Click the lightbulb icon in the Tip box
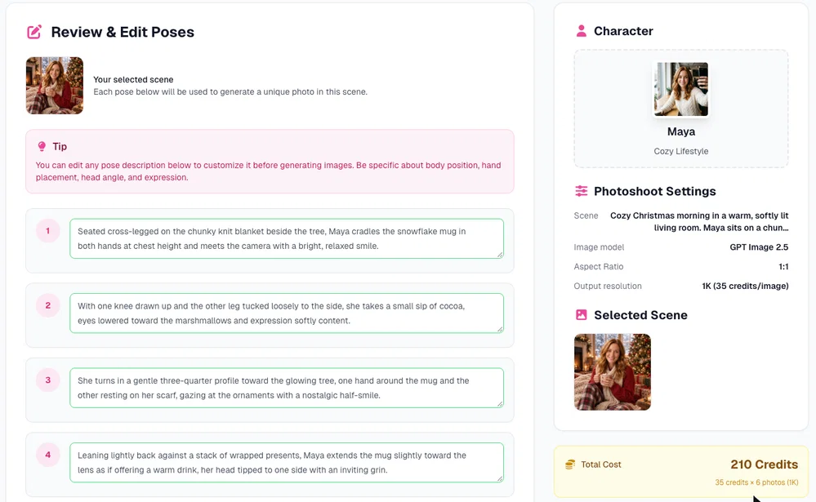Viewport: 816px width, 502px height. tap(42, 146)
